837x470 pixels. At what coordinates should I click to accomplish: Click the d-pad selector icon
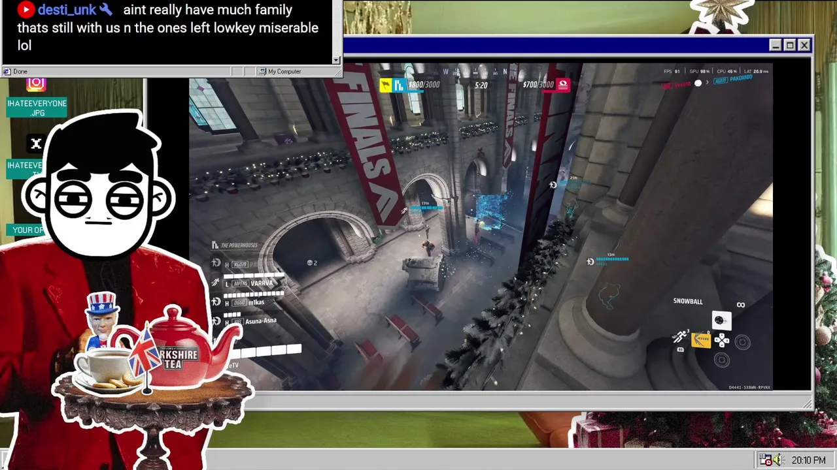tap(721, 340)
